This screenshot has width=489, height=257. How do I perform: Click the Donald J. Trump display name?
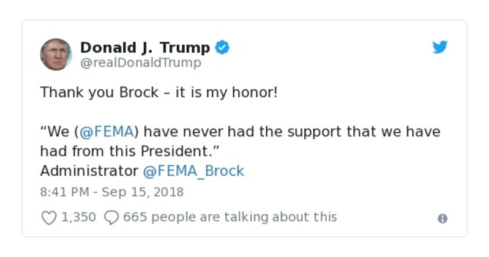145,48
